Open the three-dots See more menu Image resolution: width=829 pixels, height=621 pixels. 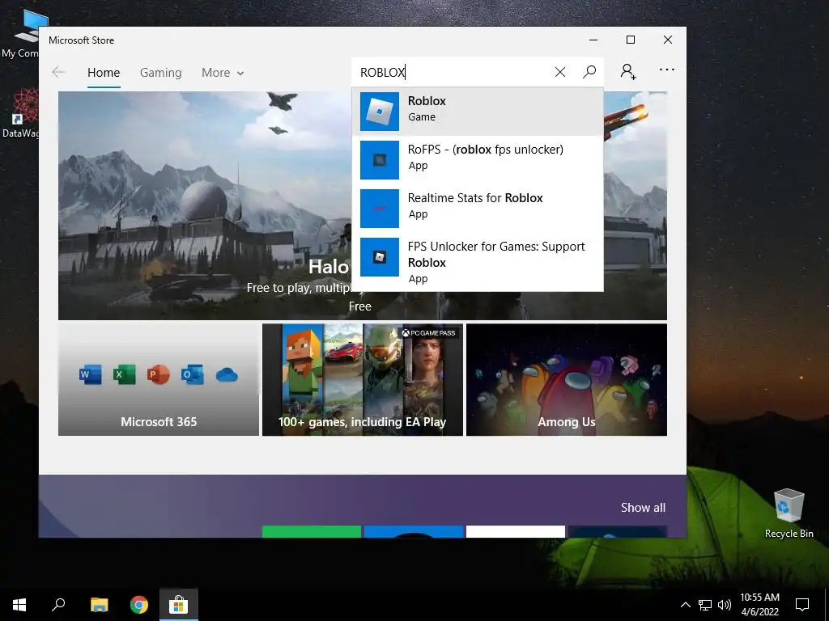click(667, 70)
